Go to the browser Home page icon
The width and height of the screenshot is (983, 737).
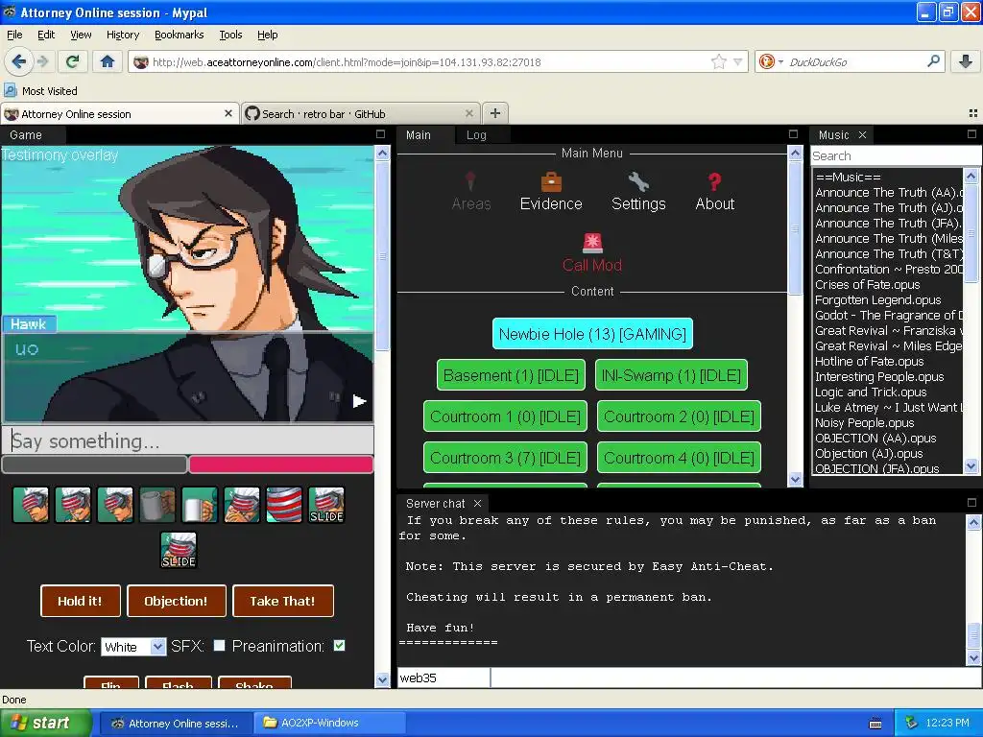[x=108, y=61]
